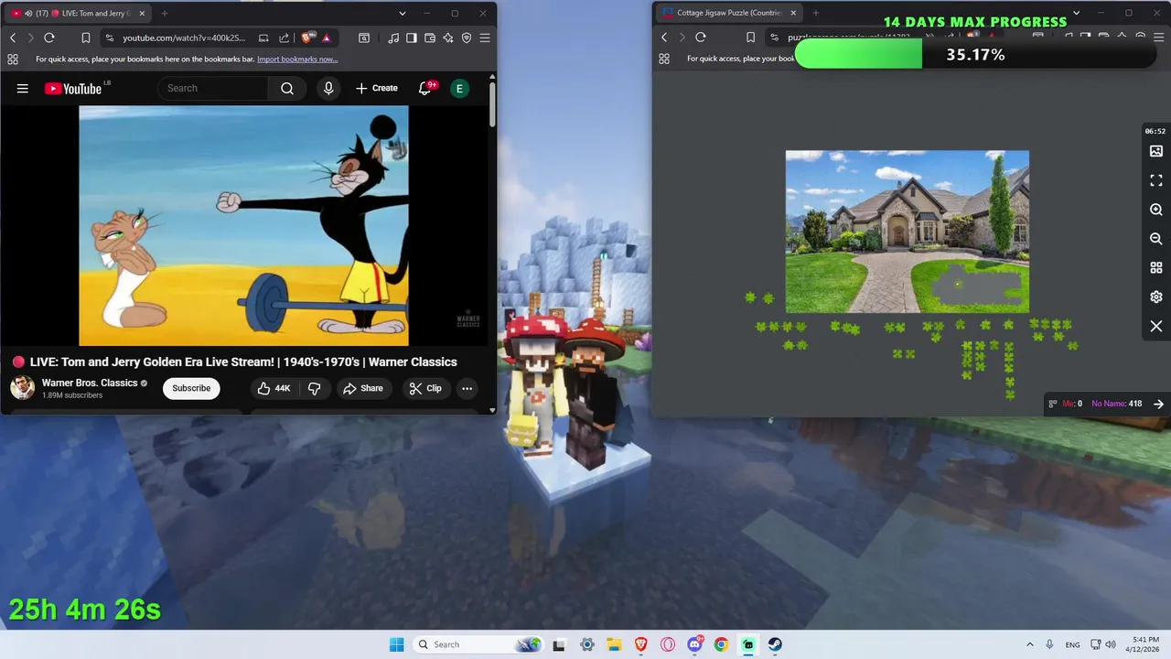The image size is (1171, 659).
Task: Open site settings icon in YouTube address bar
Action: coord(109,38)
